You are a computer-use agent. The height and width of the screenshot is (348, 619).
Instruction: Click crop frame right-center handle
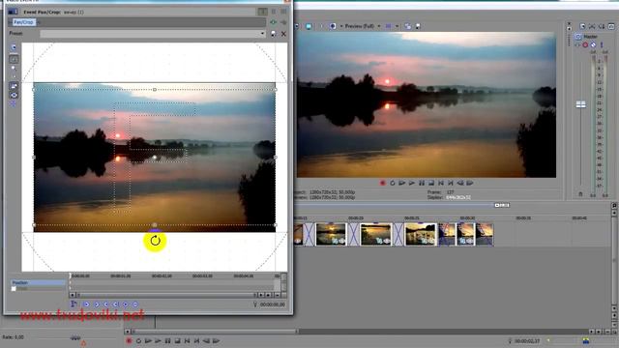pyautogui.click(x=275, y=157)
